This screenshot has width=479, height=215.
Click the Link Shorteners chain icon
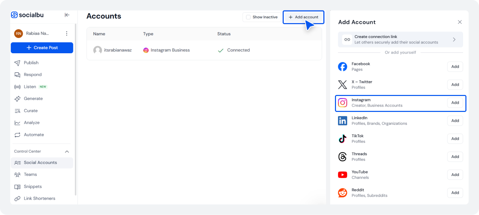tap(17, 199)
